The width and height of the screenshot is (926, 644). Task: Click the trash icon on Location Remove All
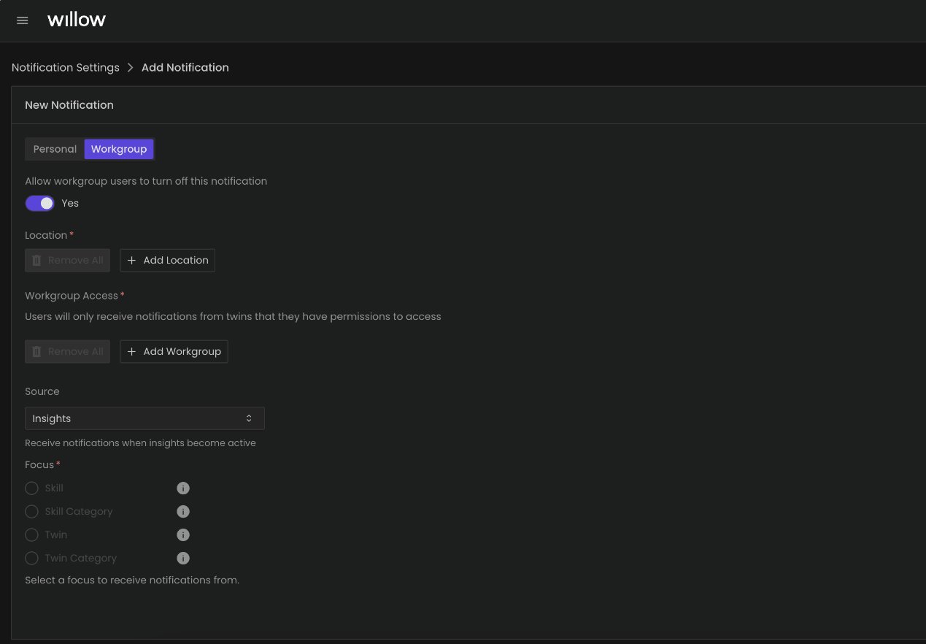pyautogui.click(x=36, y=260)
